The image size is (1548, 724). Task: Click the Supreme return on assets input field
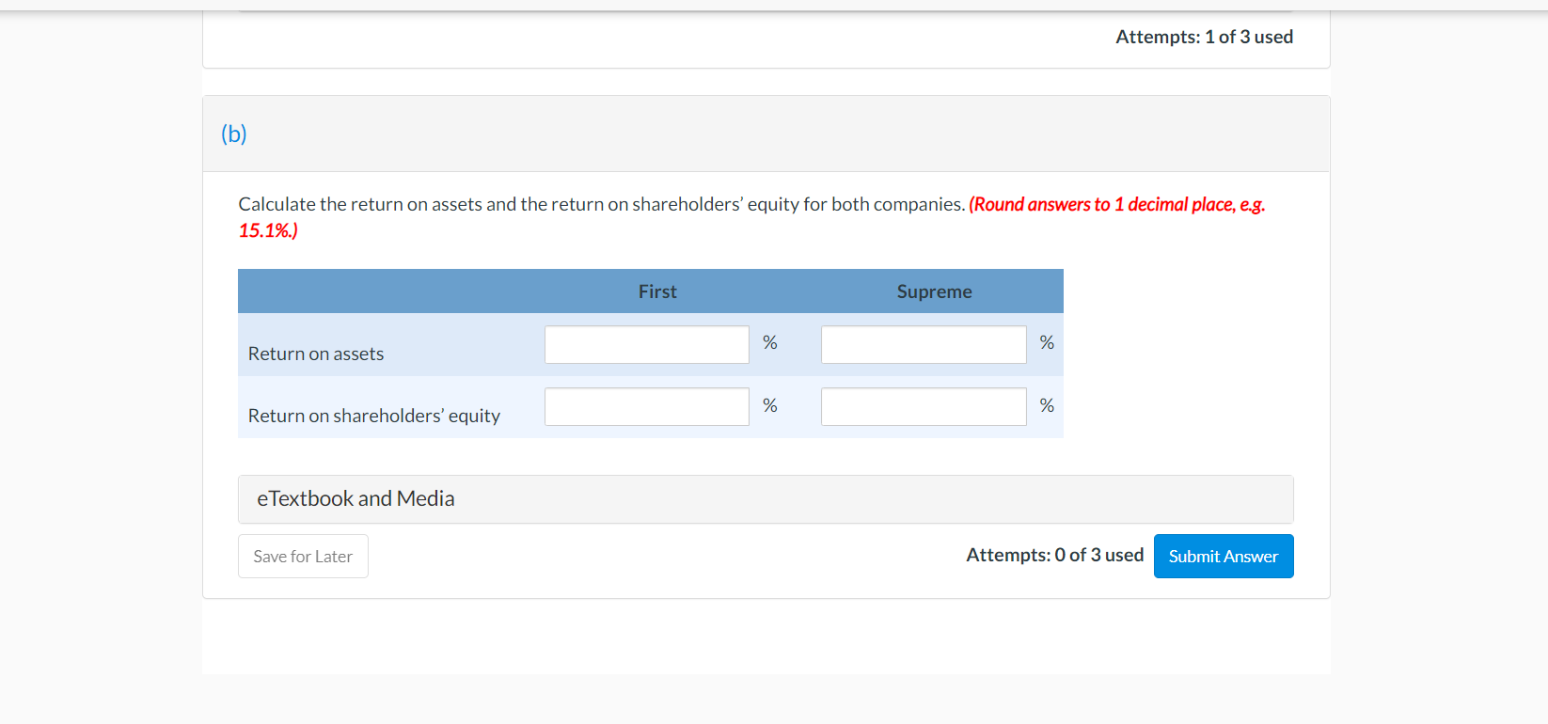click(923, 344)
